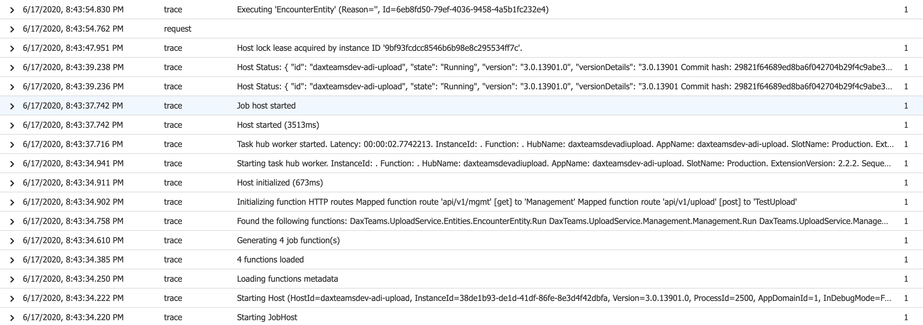Screen dimensions: 923x325
Task: Expand the 'request' log row
Action: pos(12,29)
